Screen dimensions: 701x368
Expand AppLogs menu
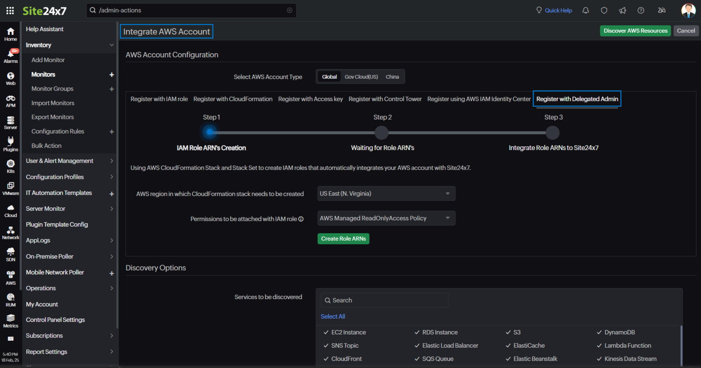click(111, 240)
